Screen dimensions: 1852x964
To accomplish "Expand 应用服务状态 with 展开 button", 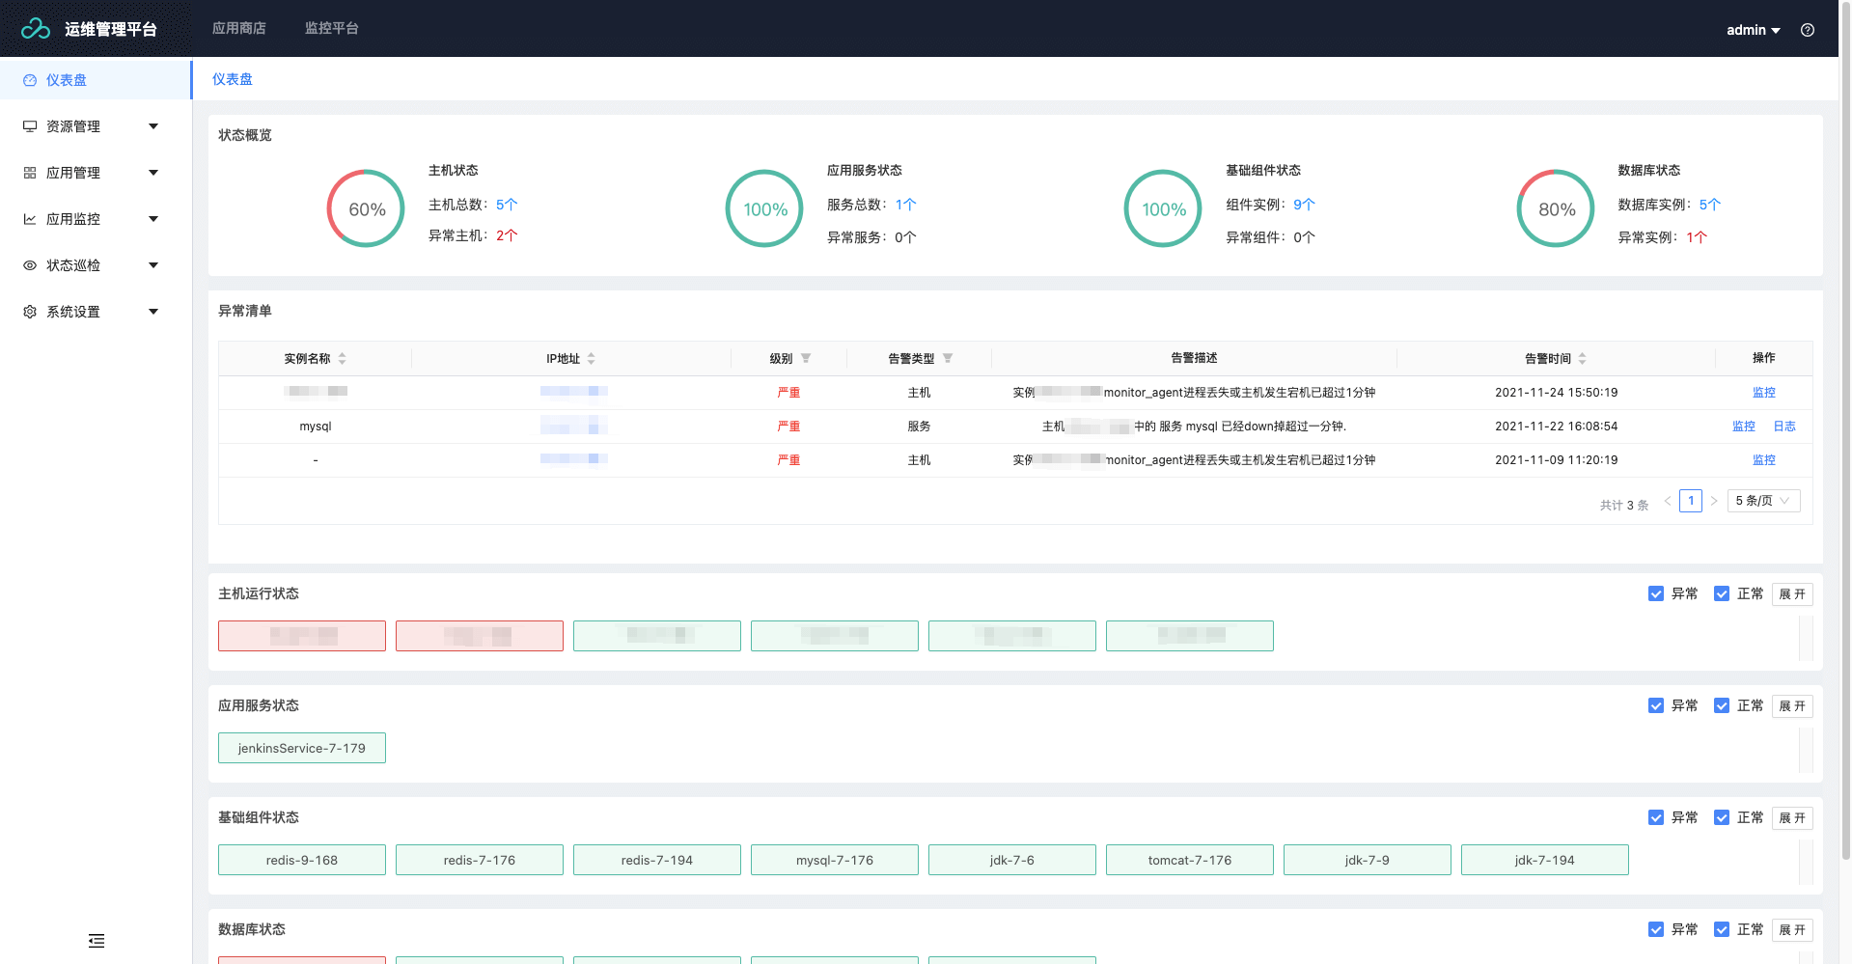I will [x=1792, y=706].
